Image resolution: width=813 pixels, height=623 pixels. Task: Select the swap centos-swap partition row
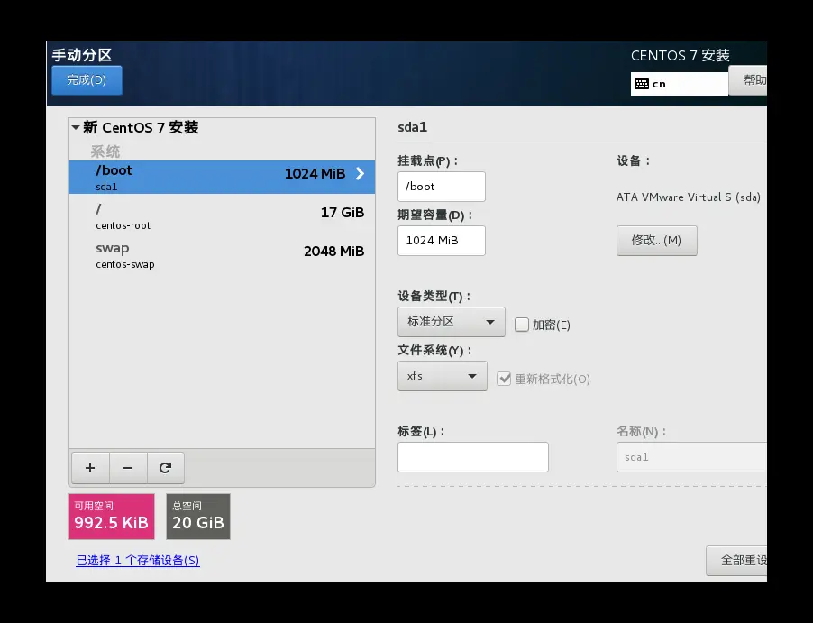coord(222,254)
